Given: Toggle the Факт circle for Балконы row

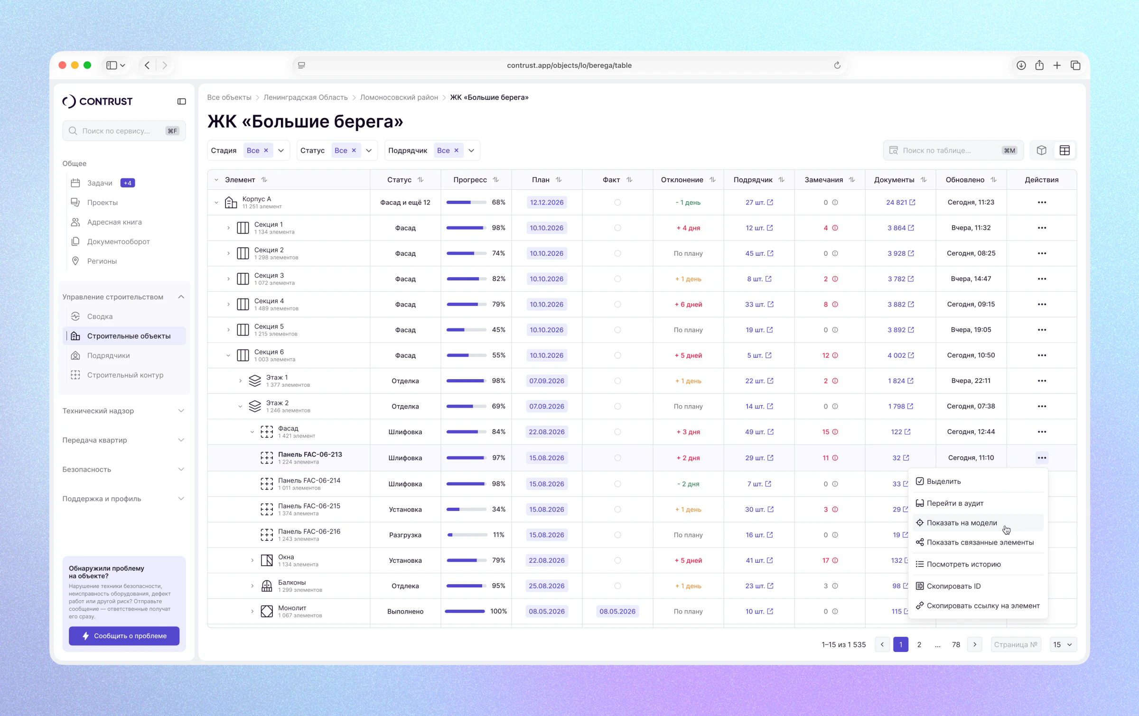Looking at the screenshot, I should 617,586.
